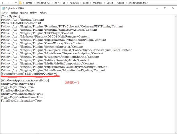Click the forward navigation arrow
Screen dimensions: 177x134
[8, 3]
